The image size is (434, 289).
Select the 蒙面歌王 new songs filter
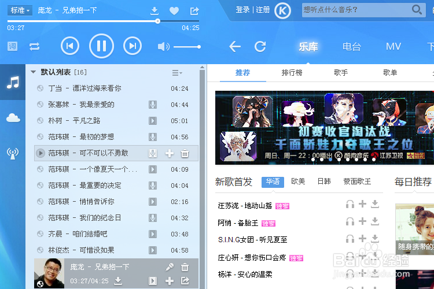(357, 181)
